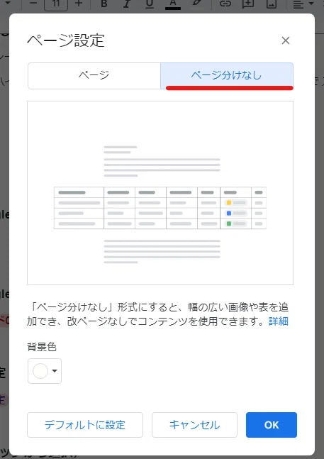324x459 pixels.
Task: Click the キャンセル button
Action: pyautogui.click(x=194, y=425)
